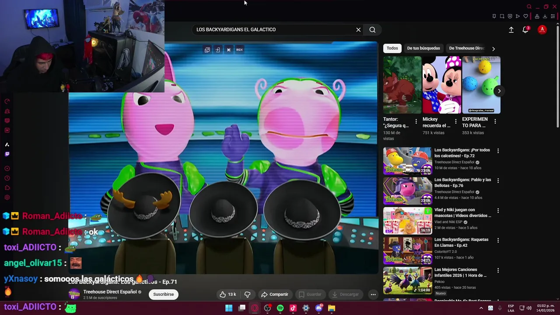Select the De Treehouse Direct chip

[466, 48]
